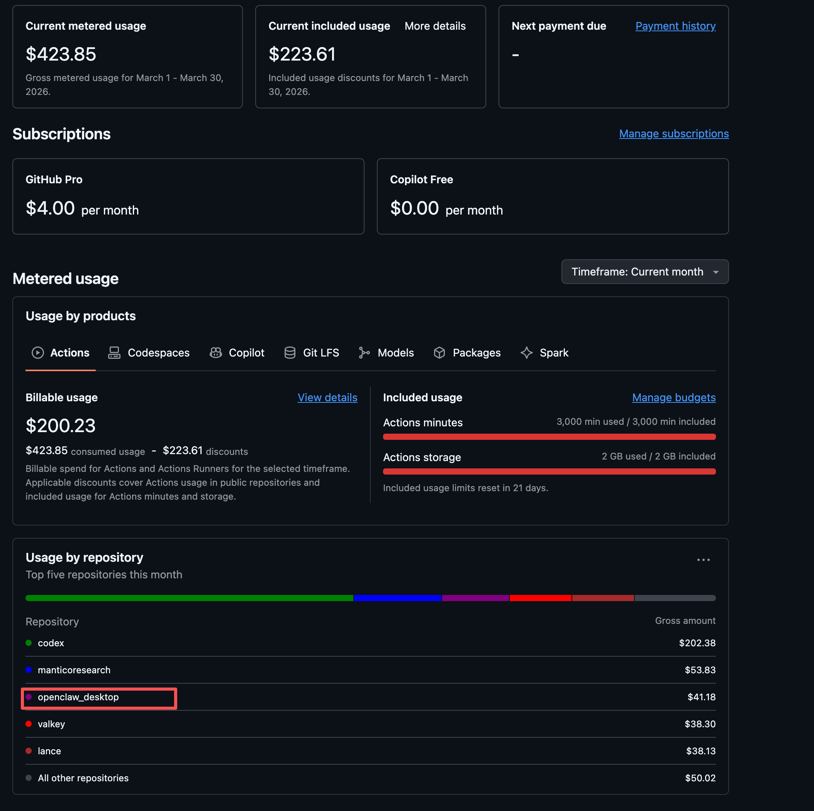
Task: Click More details for included usage
Action: click(435, 26)
